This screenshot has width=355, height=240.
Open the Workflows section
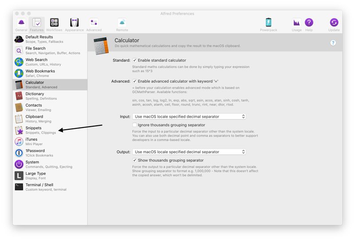[x=54, y=25]
